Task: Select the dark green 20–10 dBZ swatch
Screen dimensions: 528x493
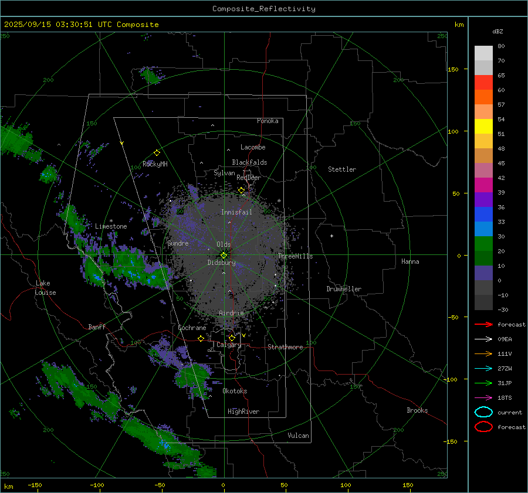Action: tap(483, 259)
